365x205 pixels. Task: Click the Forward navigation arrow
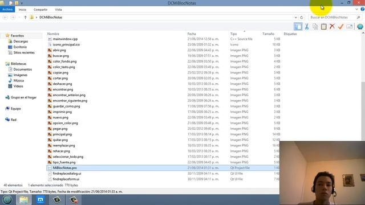13,18
